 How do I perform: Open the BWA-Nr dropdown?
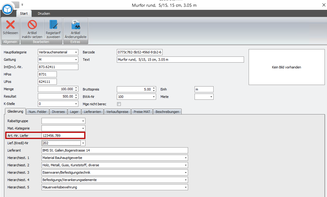154,97
